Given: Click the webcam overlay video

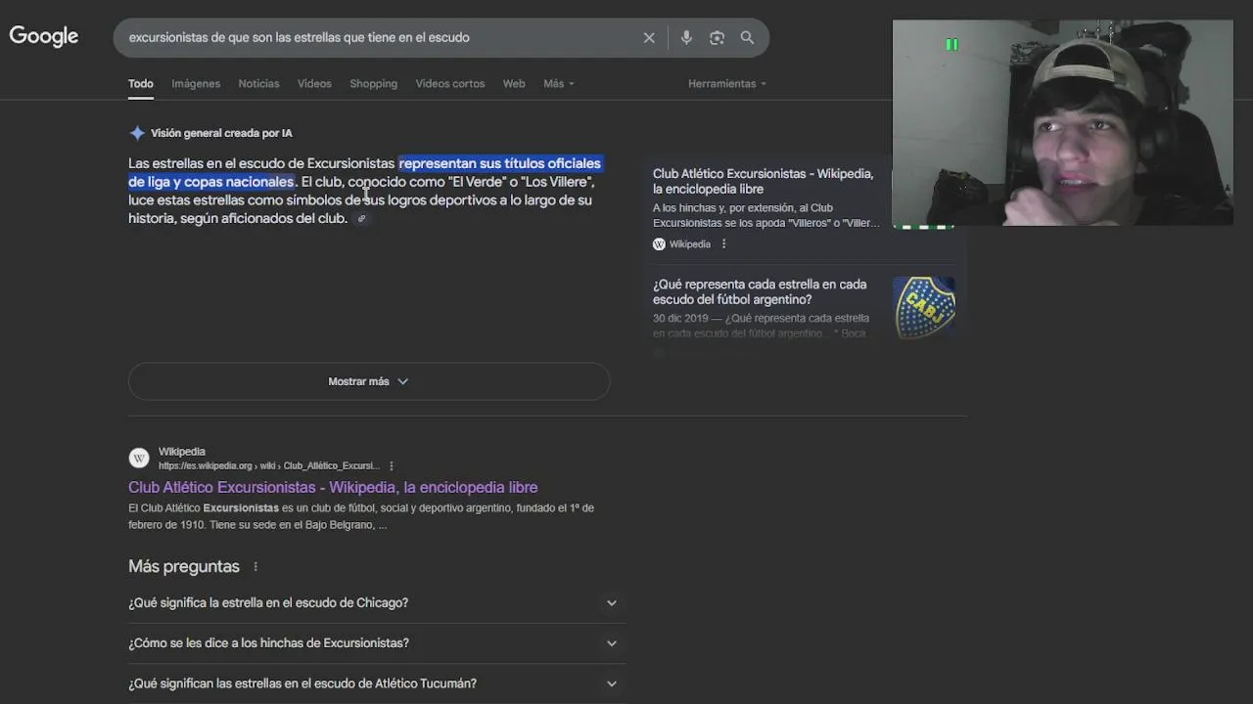Looking at the screenshot, I should point(1063,123).
